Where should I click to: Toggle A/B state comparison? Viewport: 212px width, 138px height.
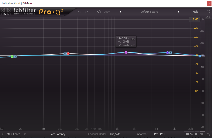coord(99,12)
